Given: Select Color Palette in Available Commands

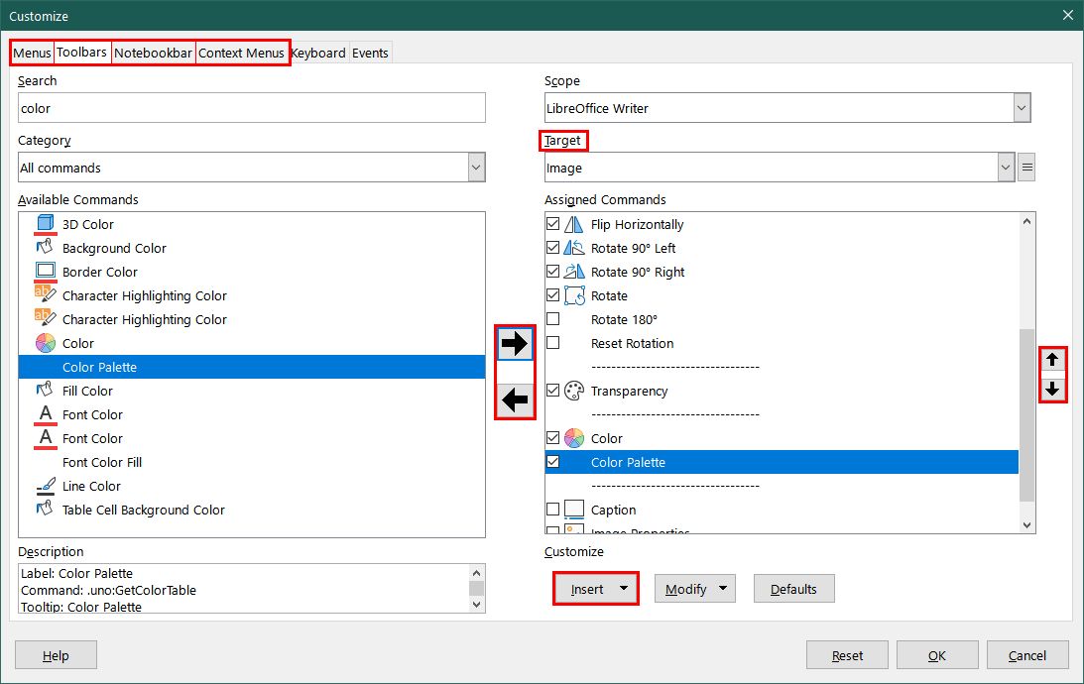Looking at the screenshot, I should tap(252, 367).
